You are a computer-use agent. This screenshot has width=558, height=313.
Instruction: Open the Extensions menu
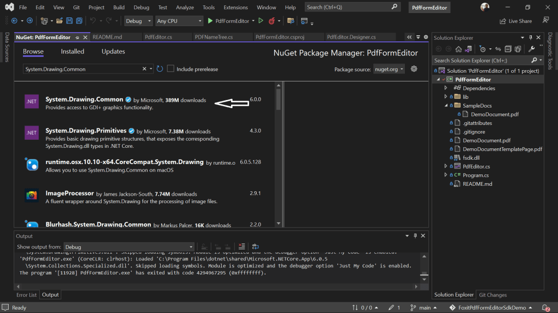click(x=235, y=7)
